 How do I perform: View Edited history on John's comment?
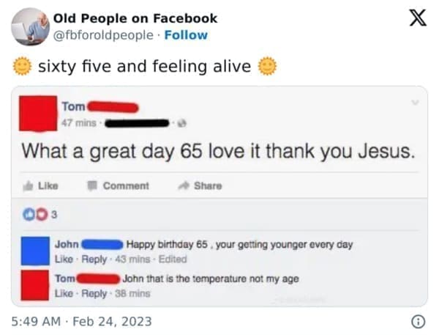point(172,259)
